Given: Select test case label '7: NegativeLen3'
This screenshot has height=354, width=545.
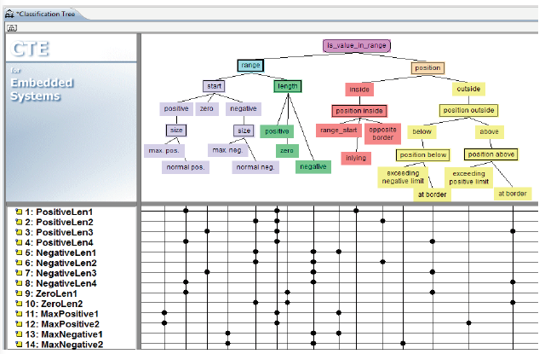Looking at the screenshot, I should click(60, 273).
